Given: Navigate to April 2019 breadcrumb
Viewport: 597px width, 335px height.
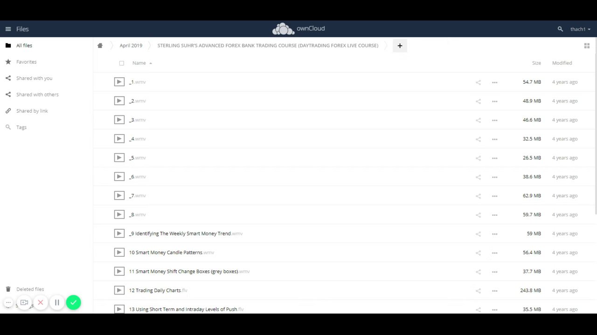Looking at the screenshot, I should pos(131,46).
